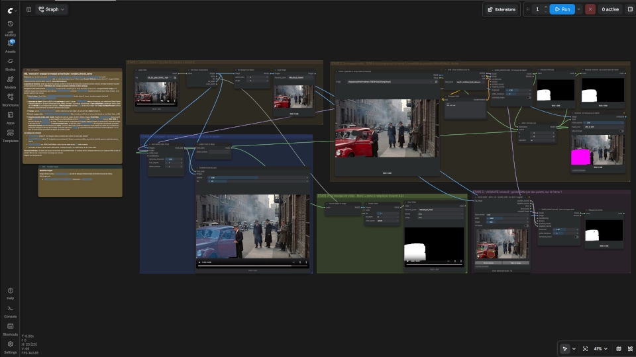The width and height of the screenshot is (636, 357).
Task: Toggle the right side panel icon
Action: (630, 9)
